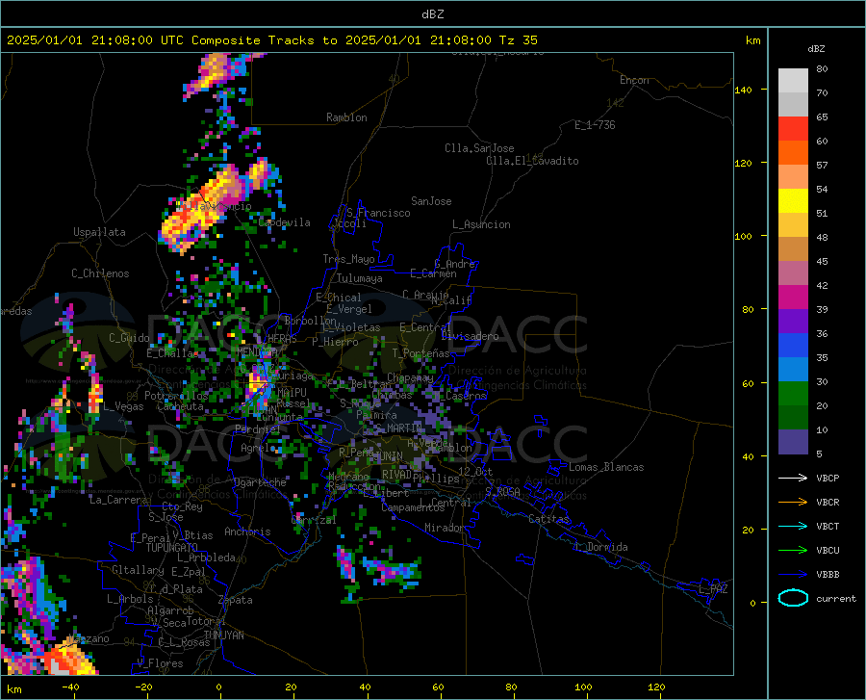866x700 pixels.
Task: Select the light blue 30-35 dBZ swatch
Action: 793,370
